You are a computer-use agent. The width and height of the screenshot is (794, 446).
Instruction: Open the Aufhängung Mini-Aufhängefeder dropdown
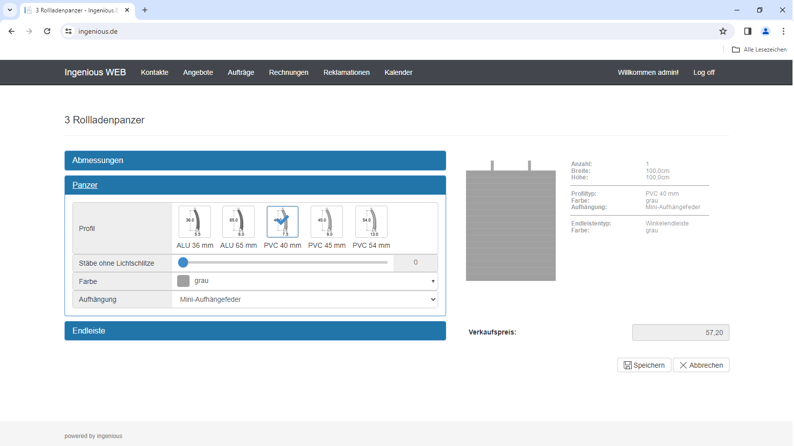305,299
